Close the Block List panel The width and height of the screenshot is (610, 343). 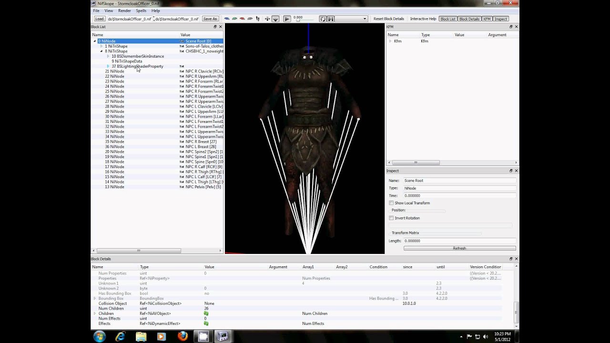[221, 27]
